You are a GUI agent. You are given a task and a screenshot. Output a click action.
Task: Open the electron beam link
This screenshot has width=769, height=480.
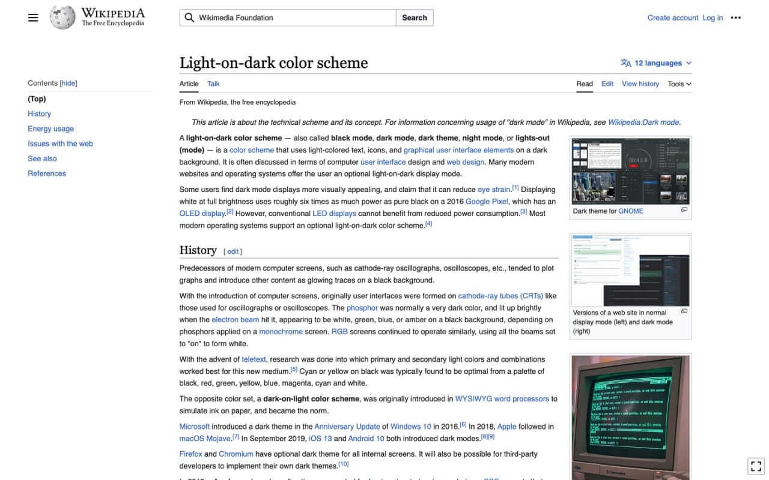(235, 320)
